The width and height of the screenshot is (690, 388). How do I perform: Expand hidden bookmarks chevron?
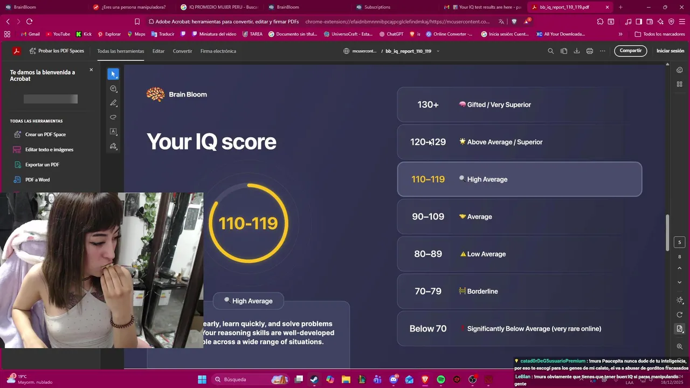point(620,34)
